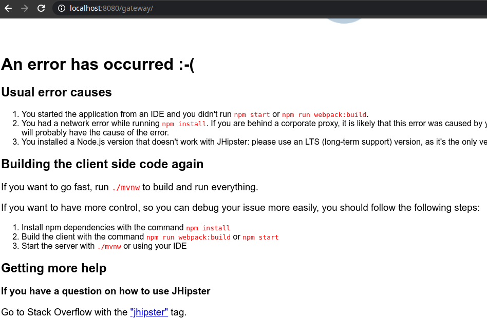The height and width of the screenshot is (318, 487).
Task: Click the 'Getting more help' heading
Action: pyautogui.click(x=54, y=268)
